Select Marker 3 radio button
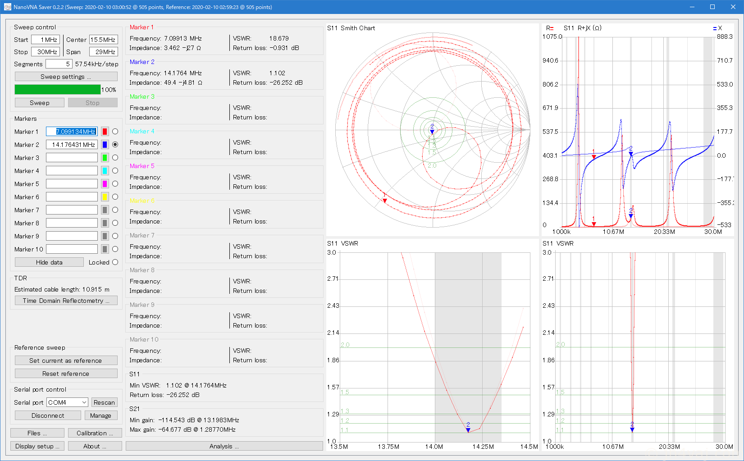744x461 pixels. coord(115,158)
